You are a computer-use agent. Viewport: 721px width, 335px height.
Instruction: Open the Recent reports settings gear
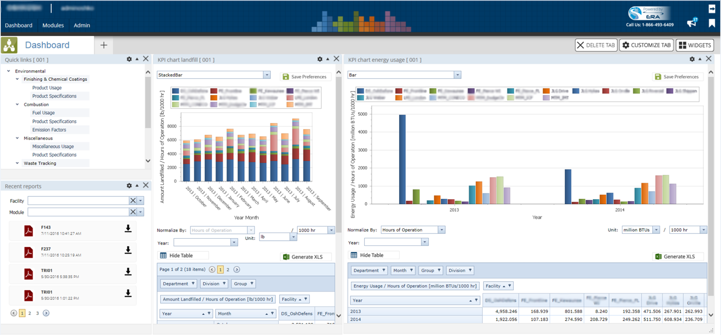(130, 186)
